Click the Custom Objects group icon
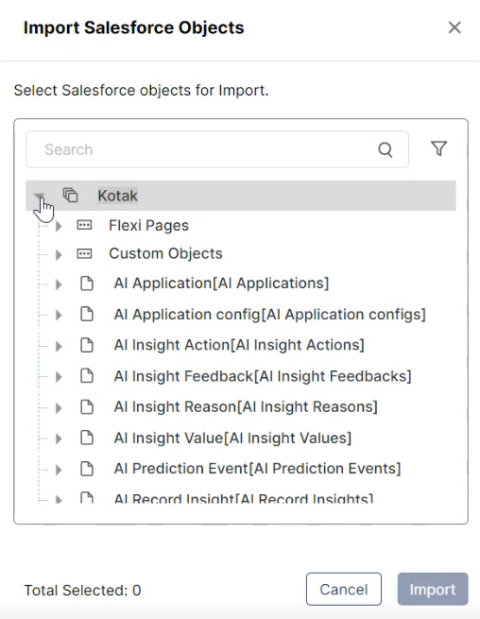 [84, 253]
